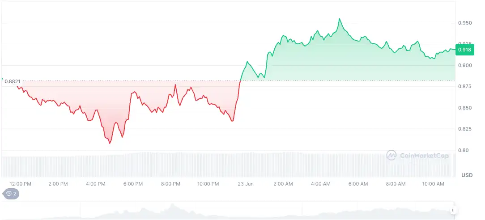Screen dimensions: 485x220
Task: Click the highest peak of the green line
Action: click(x=340, y=19)
